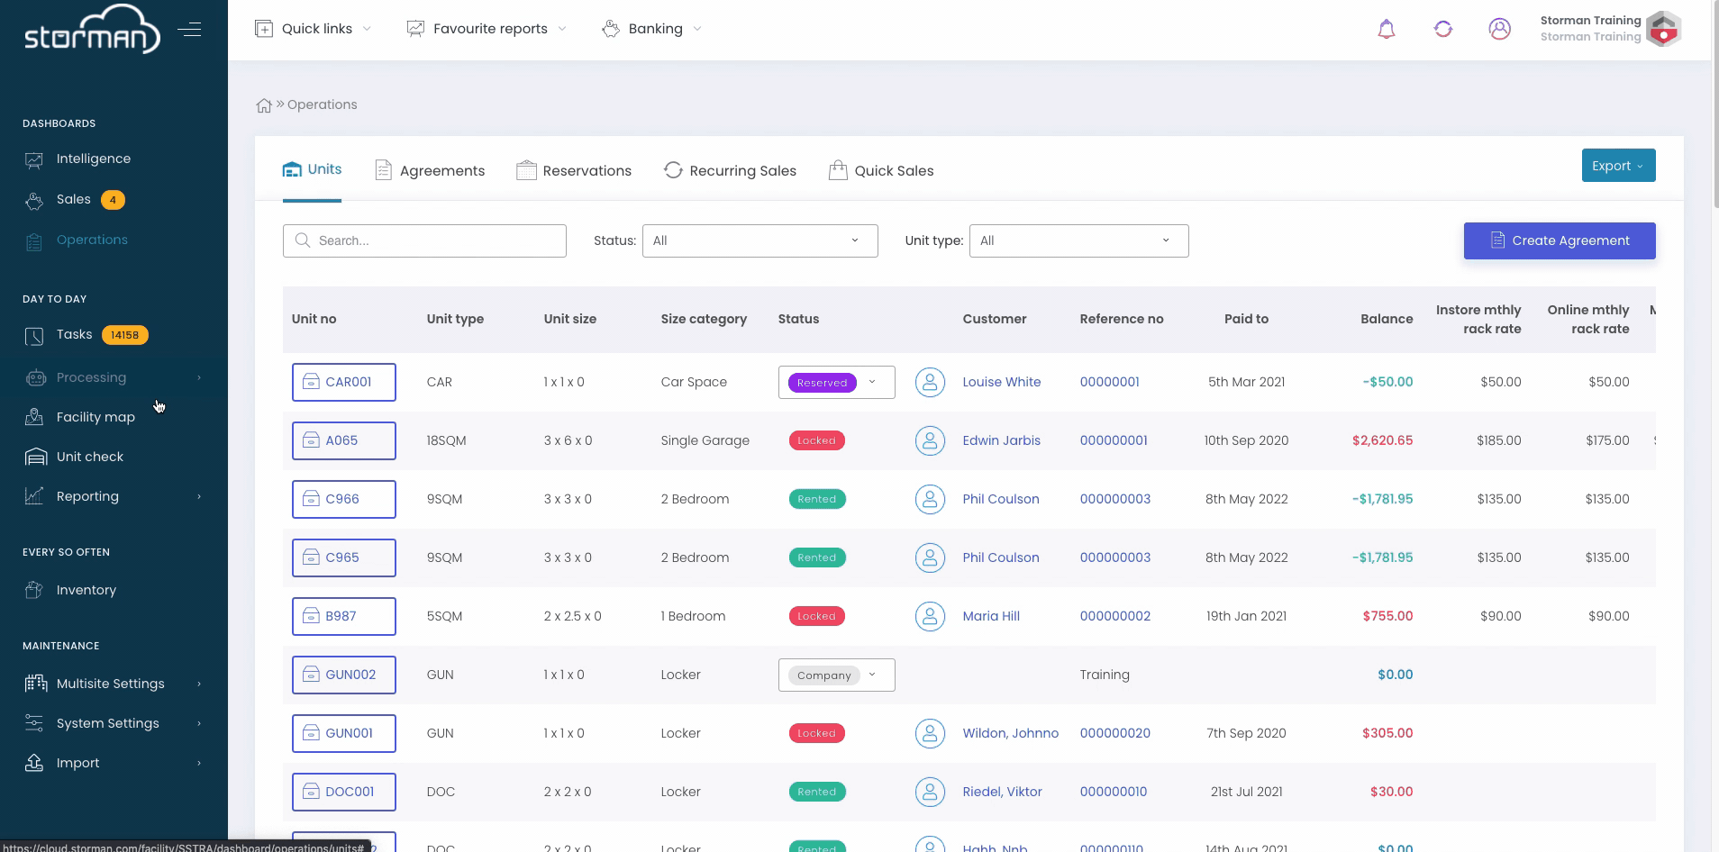The height and width of the screenshot is (852, 1719).
Task: Expand the Quick links menu
Action: pos(314,29)
